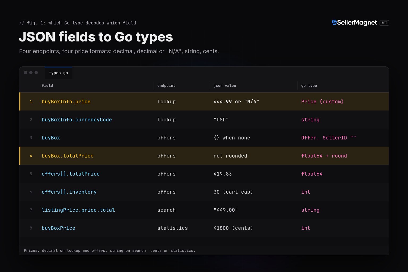408x272 pixels.
Task: Click the API badge beside SellerMagnet
Action: 384,23
